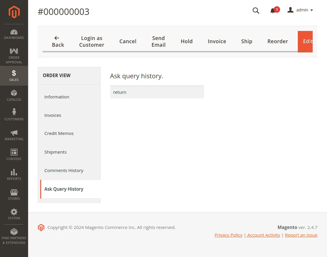Put the order on Hold
The image size is (327, 257).
187,41
